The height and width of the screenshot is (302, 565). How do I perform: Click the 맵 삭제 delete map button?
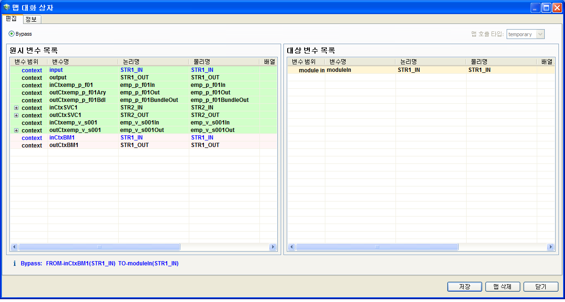(x=503, y=287)
